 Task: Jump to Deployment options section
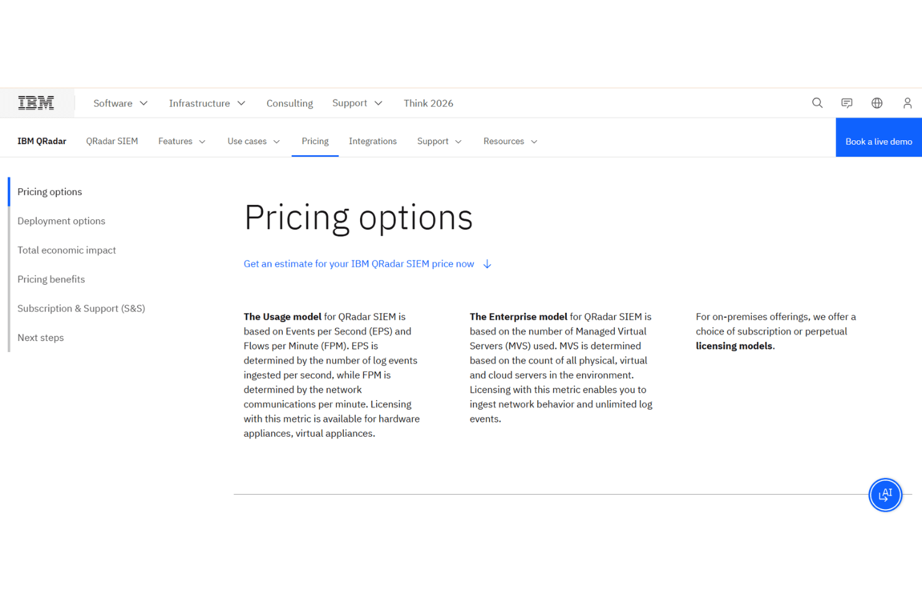pos(61,221)
